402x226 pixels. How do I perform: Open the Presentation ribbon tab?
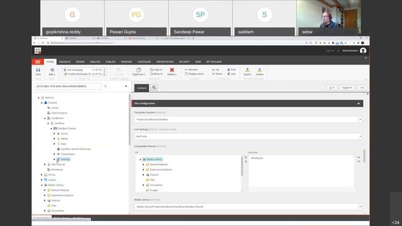165,62
